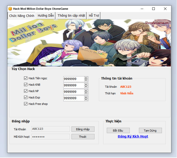The width and height of the screenshot is (177, 158).
Task: Click the Hack Tiên ngọc value field
Action: coord(74,79)
